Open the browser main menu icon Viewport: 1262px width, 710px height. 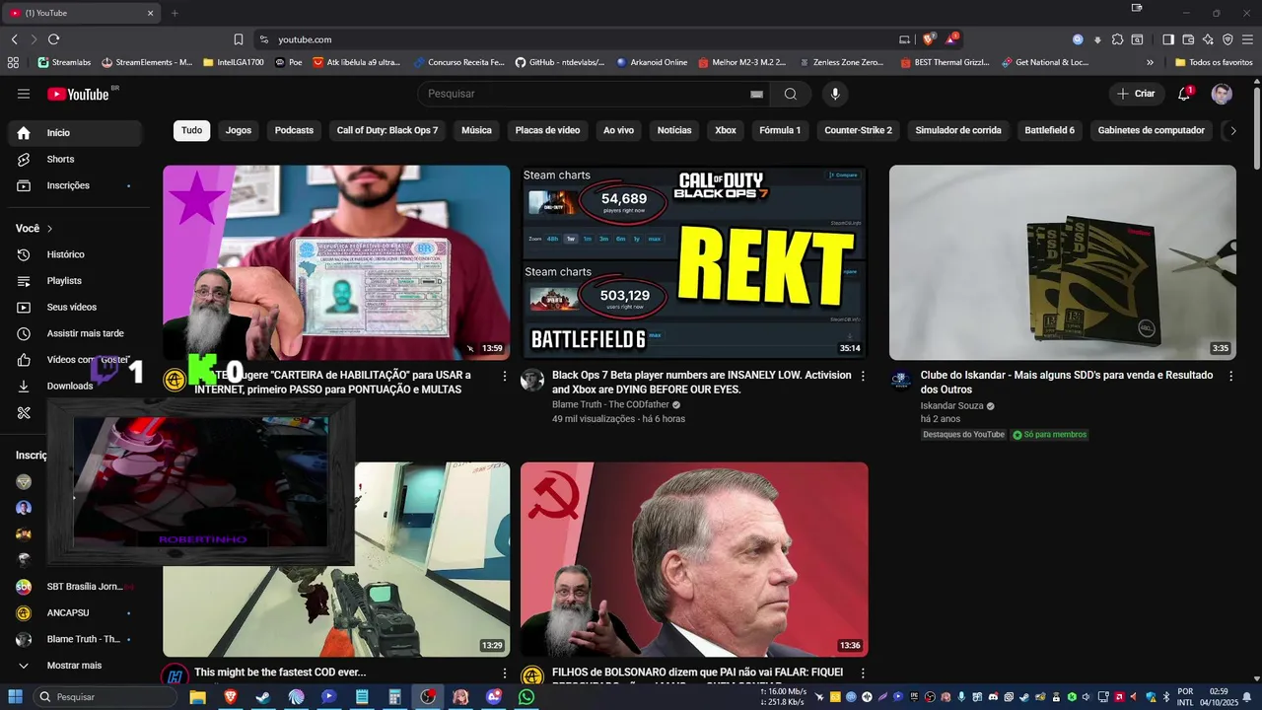pos(1248,39)
